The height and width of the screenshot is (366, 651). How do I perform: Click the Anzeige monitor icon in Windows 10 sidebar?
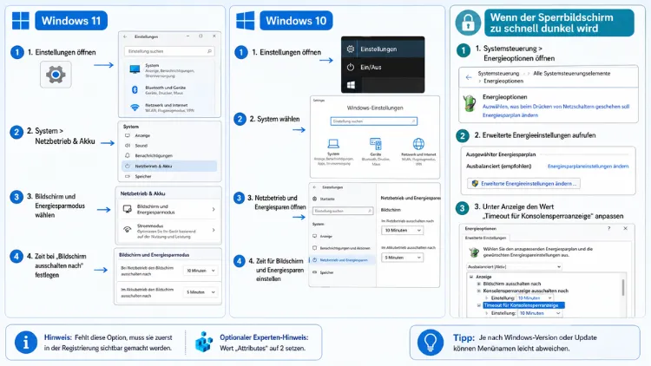pos(315,236)
